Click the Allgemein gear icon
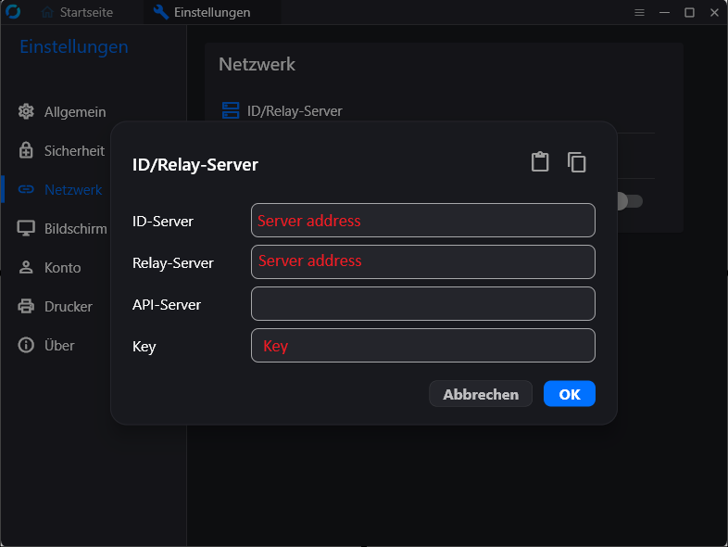This screenshot has width=728, height=547. [26, 111]
